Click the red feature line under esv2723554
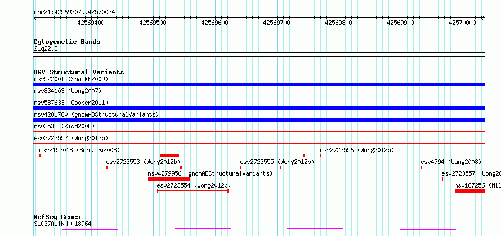Viewport: 501px width, 236px height. coord(193,191)
